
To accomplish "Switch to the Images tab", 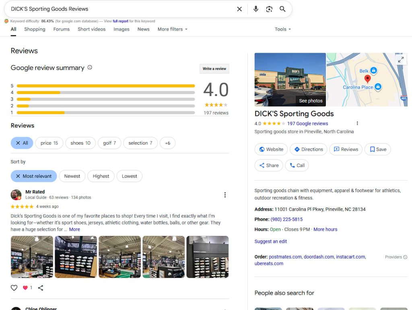I will [122, 29].
